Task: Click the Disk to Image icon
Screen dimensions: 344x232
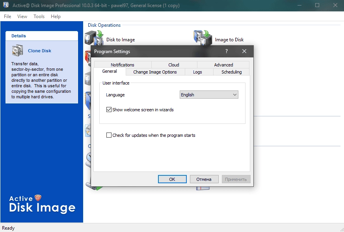Action: point(94,38)
